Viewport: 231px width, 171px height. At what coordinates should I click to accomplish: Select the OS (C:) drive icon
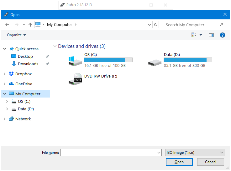click(x=75, y=60)
